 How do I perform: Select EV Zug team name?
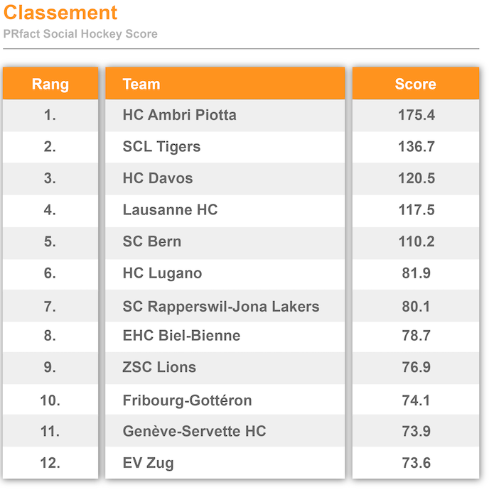(148, 463)
